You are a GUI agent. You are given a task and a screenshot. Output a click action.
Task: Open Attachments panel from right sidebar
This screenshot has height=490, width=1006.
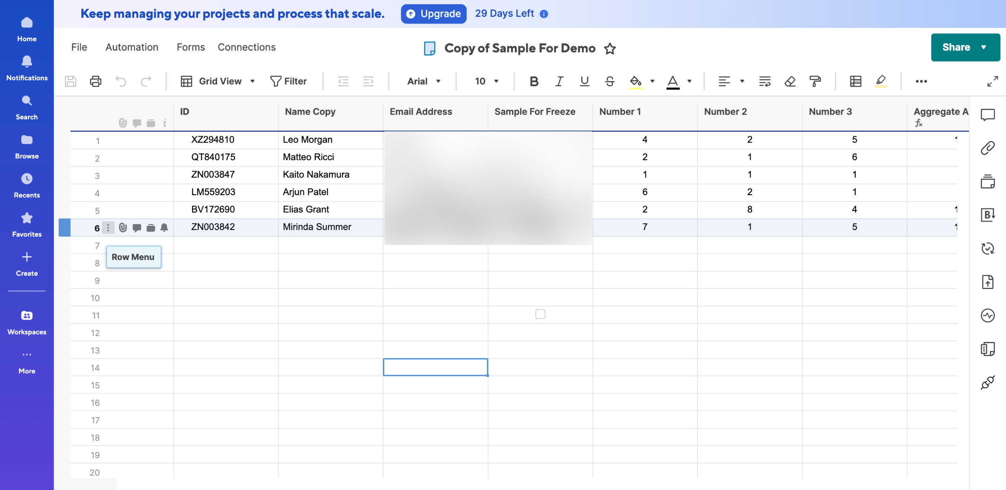point(988,148)
